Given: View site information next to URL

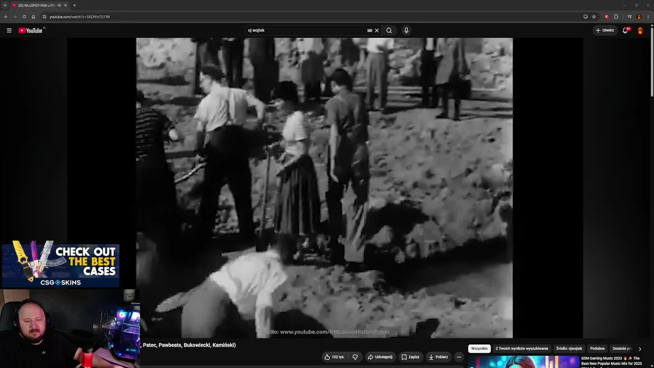Looking at the screenshot, I should click(x=44, y=17).
